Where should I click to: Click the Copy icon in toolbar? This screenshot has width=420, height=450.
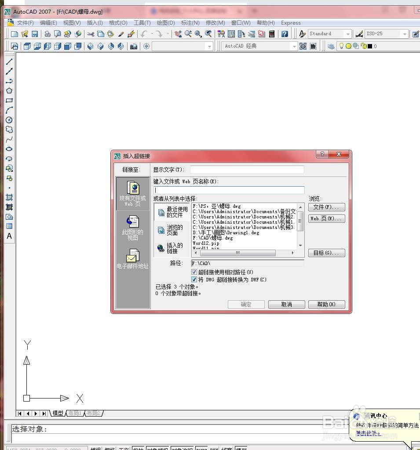tap(101, 34)
